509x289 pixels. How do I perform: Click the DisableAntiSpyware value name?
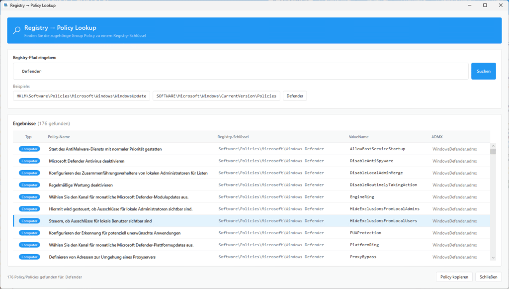(x=371, y=161)
